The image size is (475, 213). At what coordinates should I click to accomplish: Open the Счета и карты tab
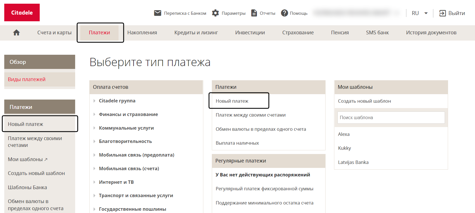point(54,33)
